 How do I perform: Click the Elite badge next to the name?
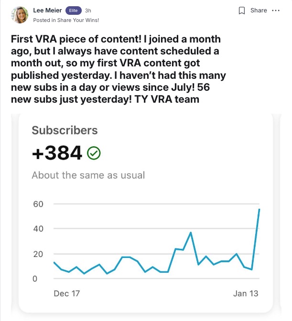[x=73, y=11]
